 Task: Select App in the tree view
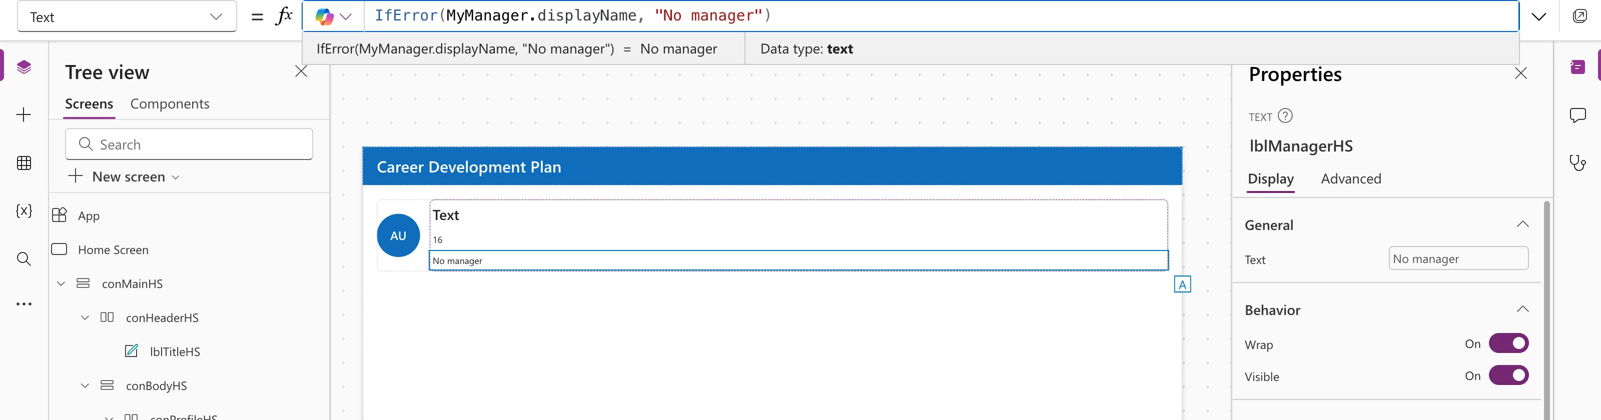click(x=89, y=215)
